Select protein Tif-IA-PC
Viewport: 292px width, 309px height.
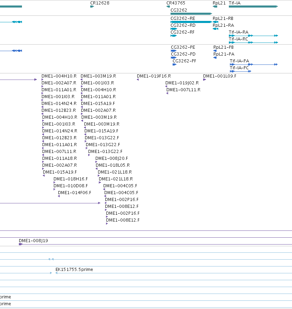(241, 71)
